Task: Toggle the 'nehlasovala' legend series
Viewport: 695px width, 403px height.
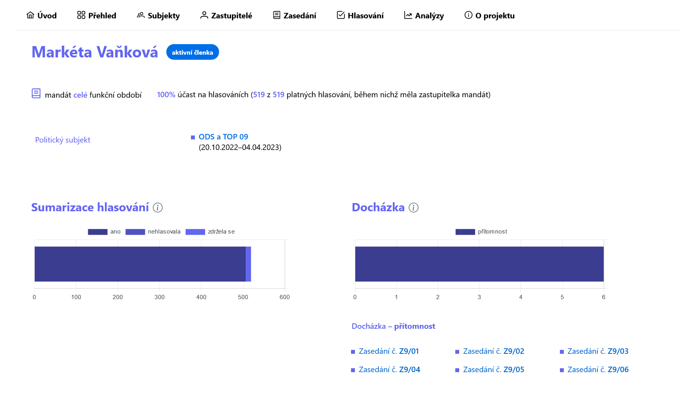Action: coord(153,232)
